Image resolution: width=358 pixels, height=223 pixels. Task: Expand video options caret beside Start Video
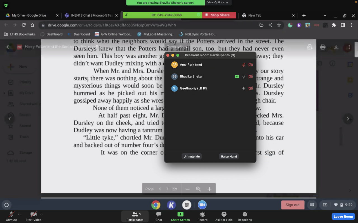tap(41, 214)
